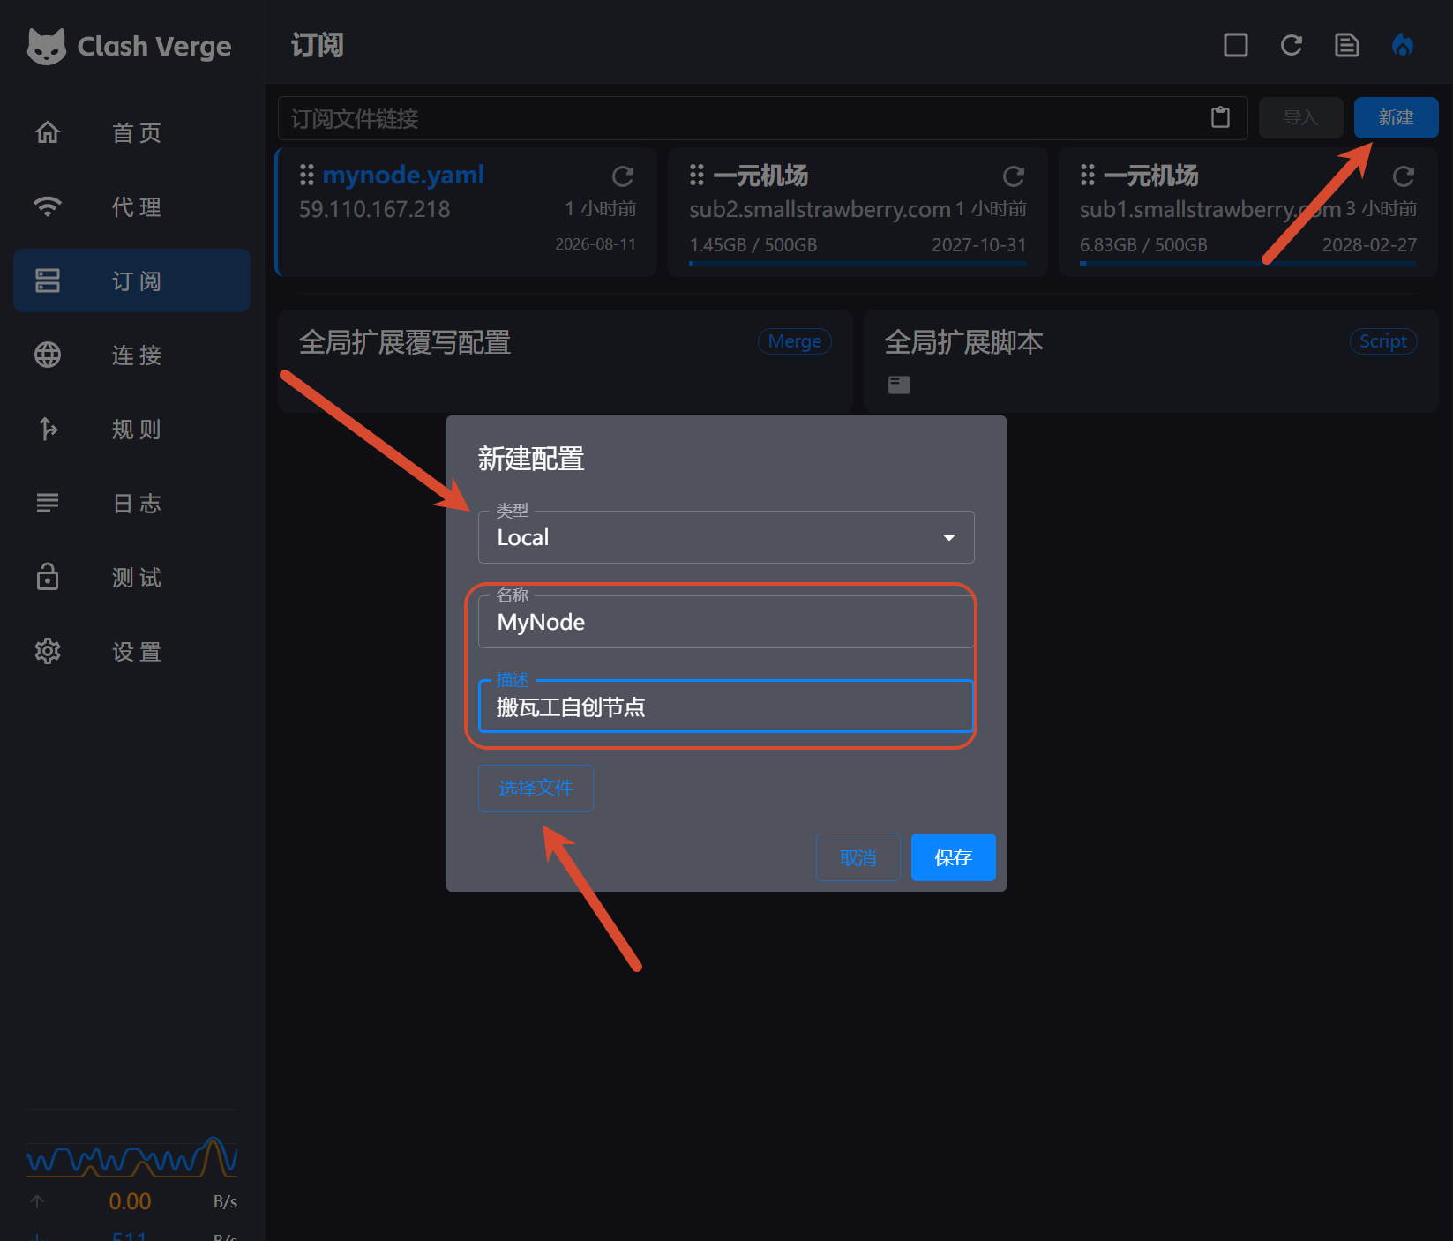Open the 全局扩展脚本 card title
Screen dimensions: 1453x1241
click(x=963, y=342)
